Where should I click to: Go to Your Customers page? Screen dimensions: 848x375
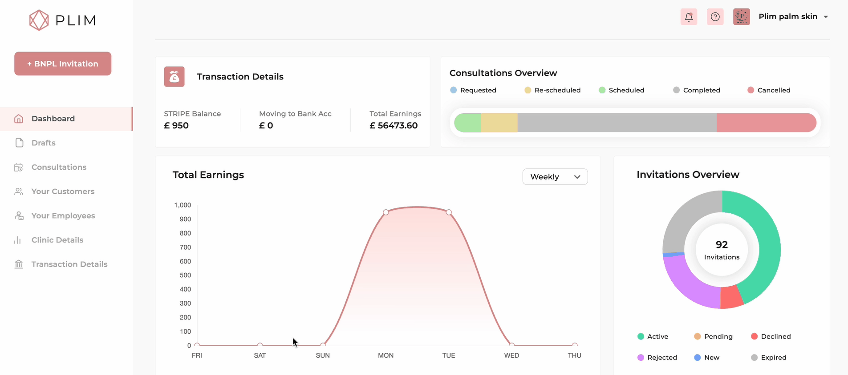coord(63,191)
